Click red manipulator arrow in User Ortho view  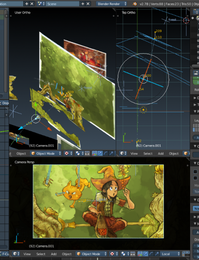tap(49, 129)
